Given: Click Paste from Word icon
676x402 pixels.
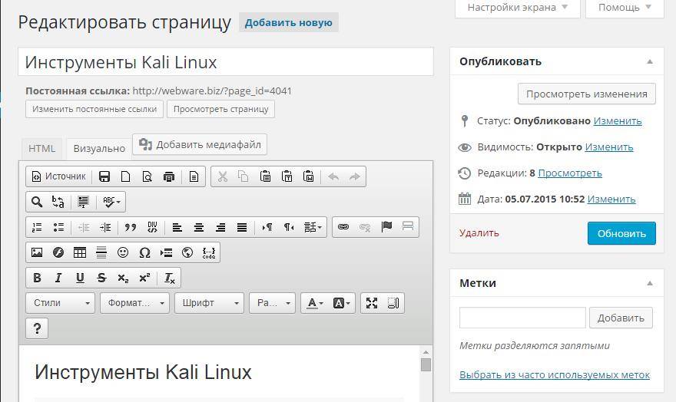Looking at the screenshot, I should click(x=308, y=176).
